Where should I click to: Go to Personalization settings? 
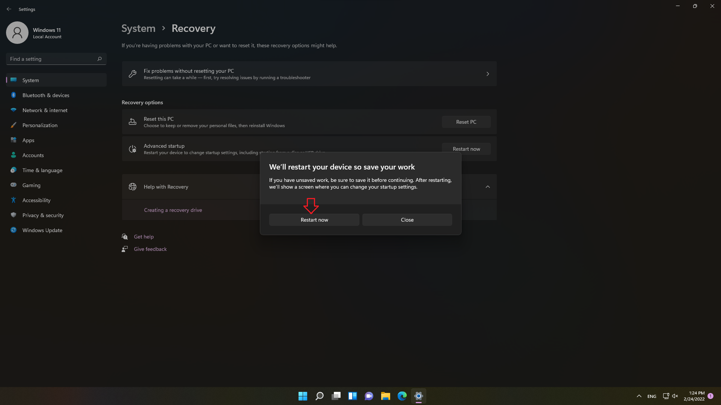pyautogui.click(x=40, y=125)
